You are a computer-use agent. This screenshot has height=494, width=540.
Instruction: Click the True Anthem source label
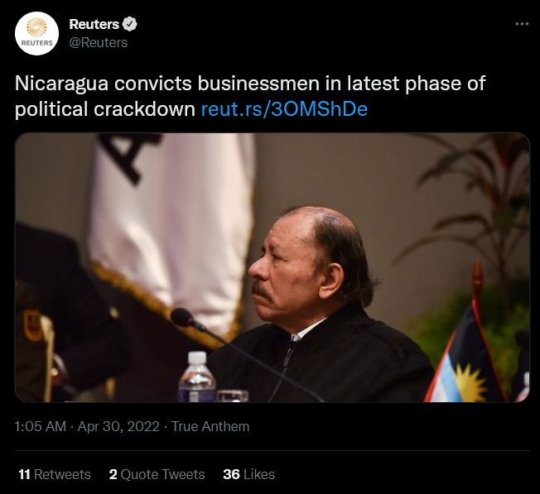tap(210, 427)
